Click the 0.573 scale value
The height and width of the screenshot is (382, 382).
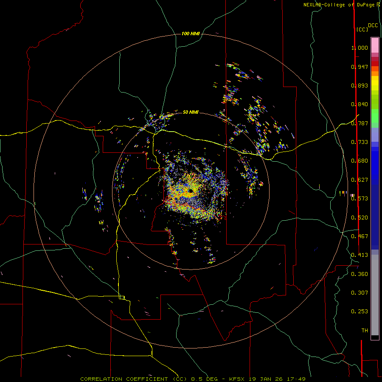point(360,199)
